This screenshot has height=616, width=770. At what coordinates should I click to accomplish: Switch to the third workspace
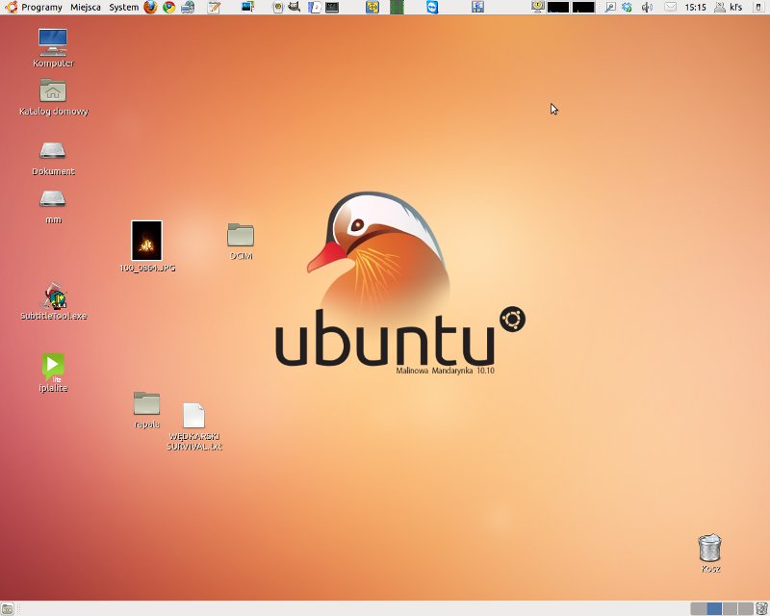click(730, 608)
